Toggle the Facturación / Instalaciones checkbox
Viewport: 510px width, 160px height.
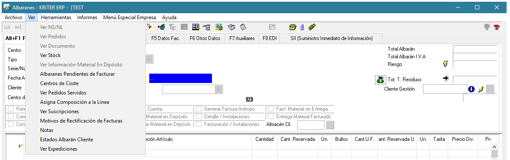pos(199,124)
